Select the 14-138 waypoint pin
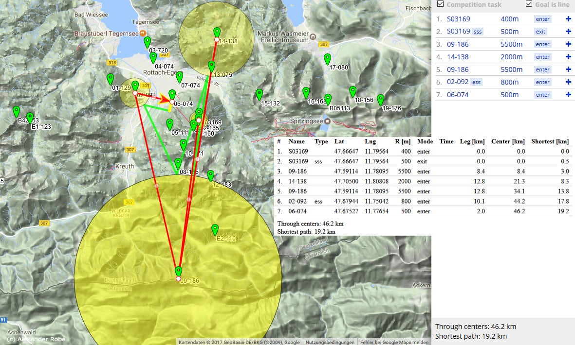 tap(217, 33)
